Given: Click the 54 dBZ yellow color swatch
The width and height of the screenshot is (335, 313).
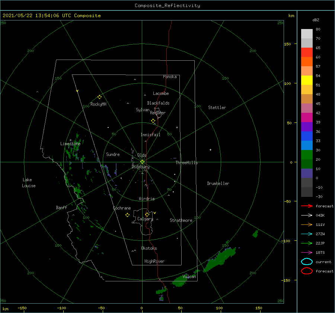Looking at the screenshot, I should (x=307, y=80).
